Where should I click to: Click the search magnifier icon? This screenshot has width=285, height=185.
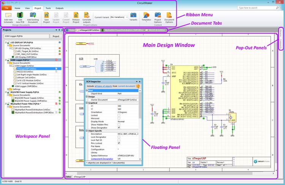pyautogui.click(x=277, y=8)
